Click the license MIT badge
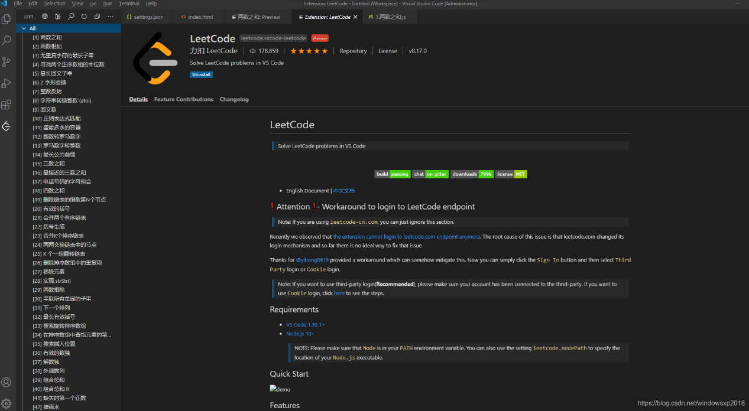 pos(511,174)
